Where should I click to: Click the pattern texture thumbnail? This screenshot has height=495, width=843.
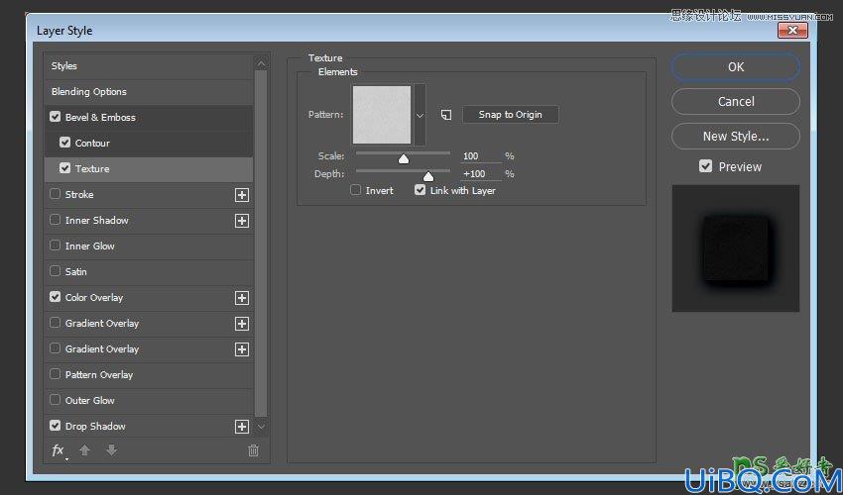382,115
